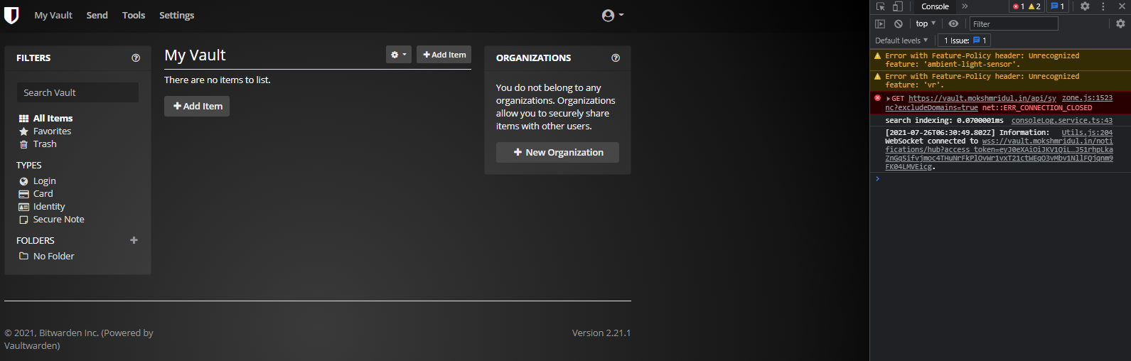Toggle the DevTools device toolbar
Screen dimensions: 1131x361
[897, 6]
